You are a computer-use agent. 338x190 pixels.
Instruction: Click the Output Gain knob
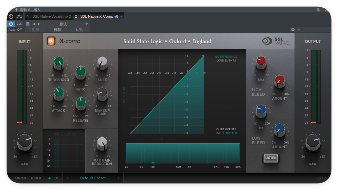click(x=313, y=142)
